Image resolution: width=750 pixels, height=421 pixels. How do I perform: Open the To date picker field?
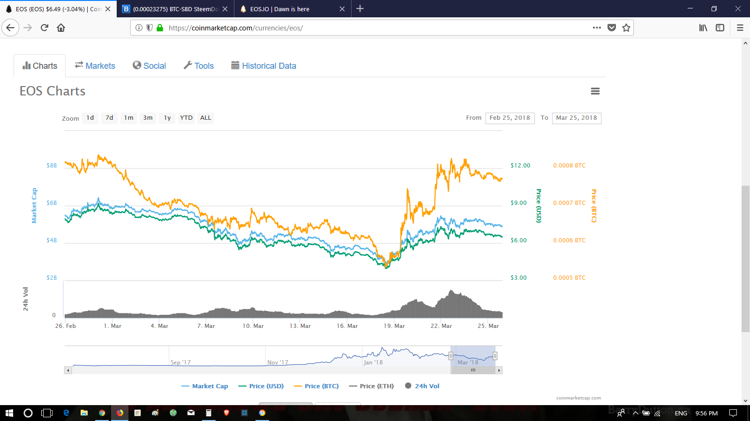click(577, 118)
